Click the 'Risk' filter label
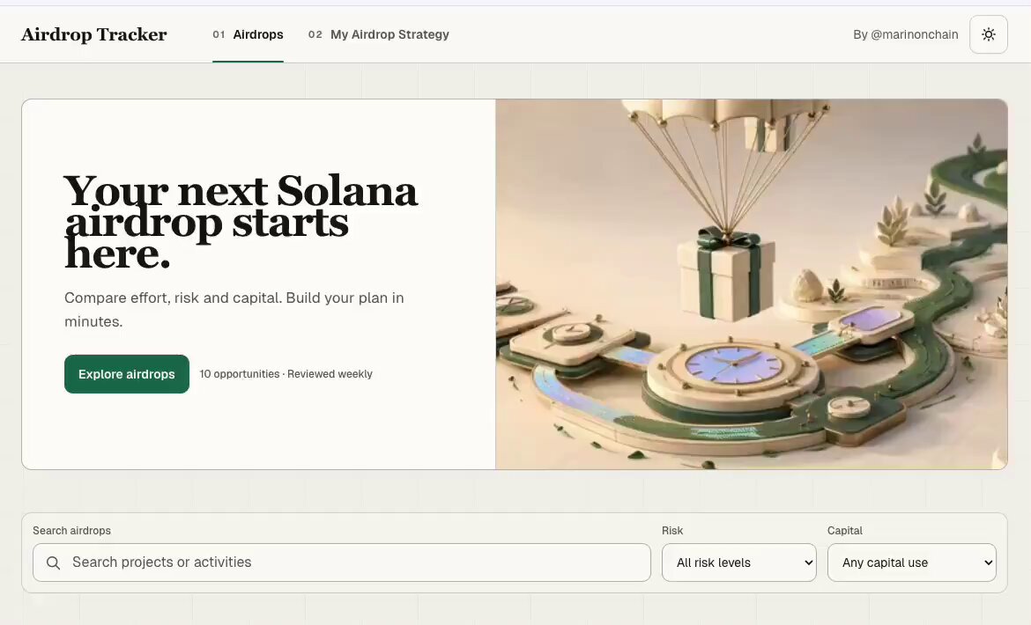1031x625 pixels. [672, 531]
